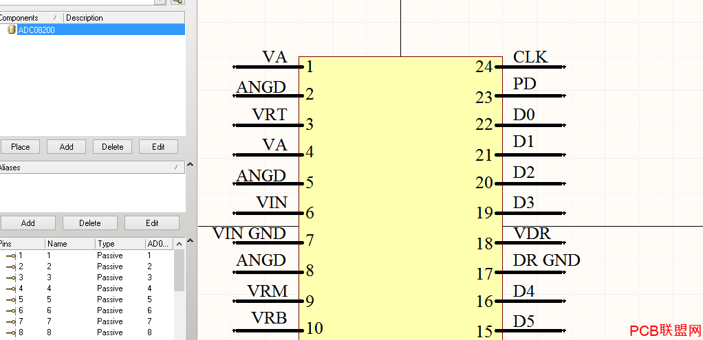Collapse the Aliases section with its chevron

(190, 164)
